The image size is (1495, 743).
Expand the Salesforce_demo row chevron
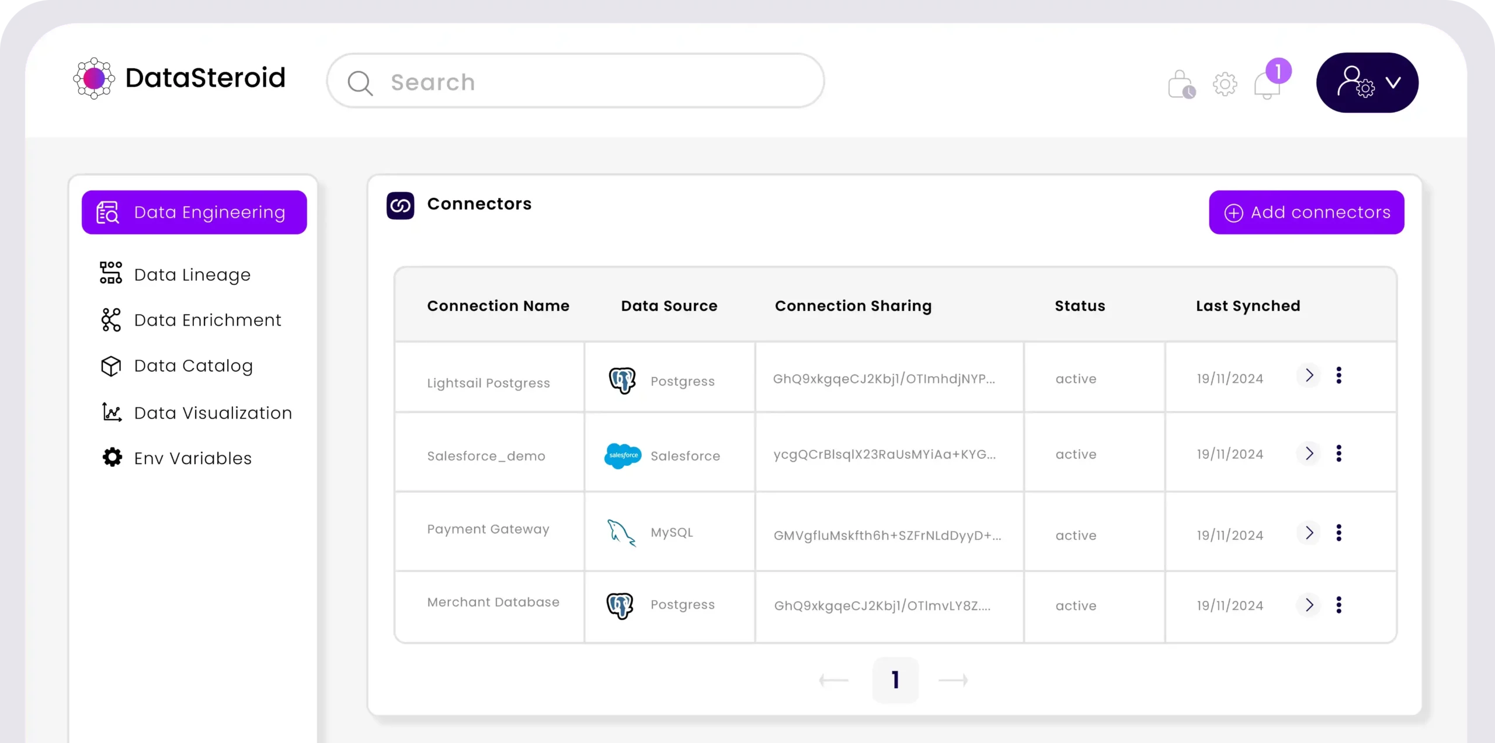click(x=1309, y=454)
